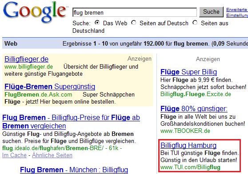The image size is (248, 174).
Task: Click the 'Ähnliche Seiten' link
Action: tap(52, 155)
